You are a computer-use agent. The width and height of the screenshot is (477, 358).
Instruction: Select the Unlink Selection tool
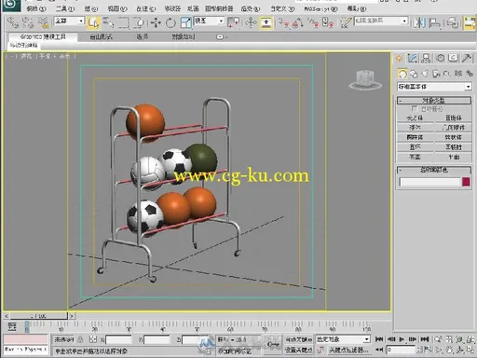(28, 22)
